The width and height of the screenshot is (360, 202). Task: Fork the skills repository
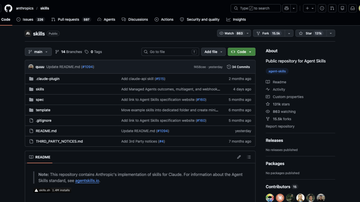[x=269, y=33]
